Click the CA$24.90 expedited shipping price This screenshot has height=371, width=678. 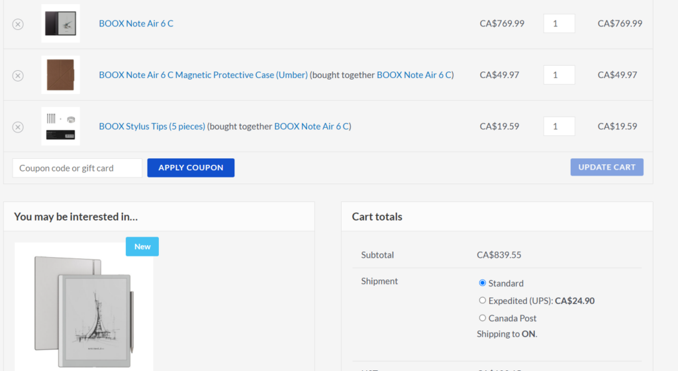[x=575, y=301]
